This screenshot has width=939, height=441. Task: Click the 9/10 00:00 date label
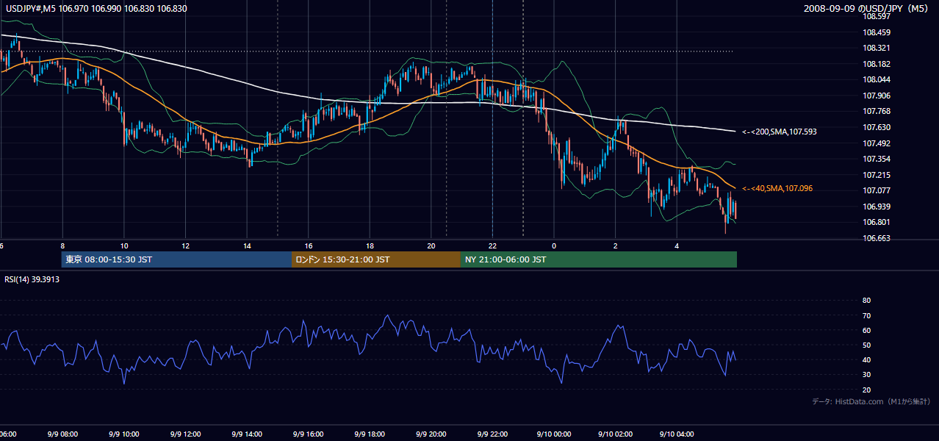[553, 434]
